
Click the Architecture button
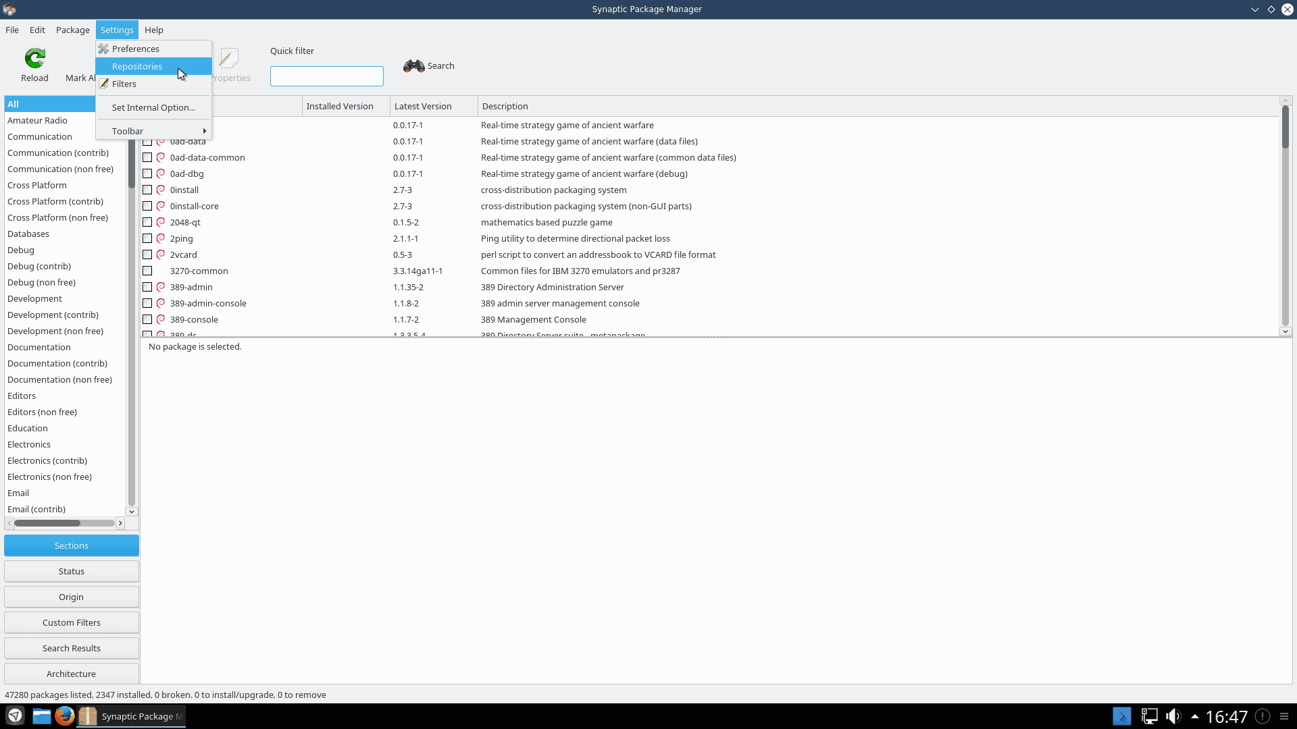coord(72,674)
